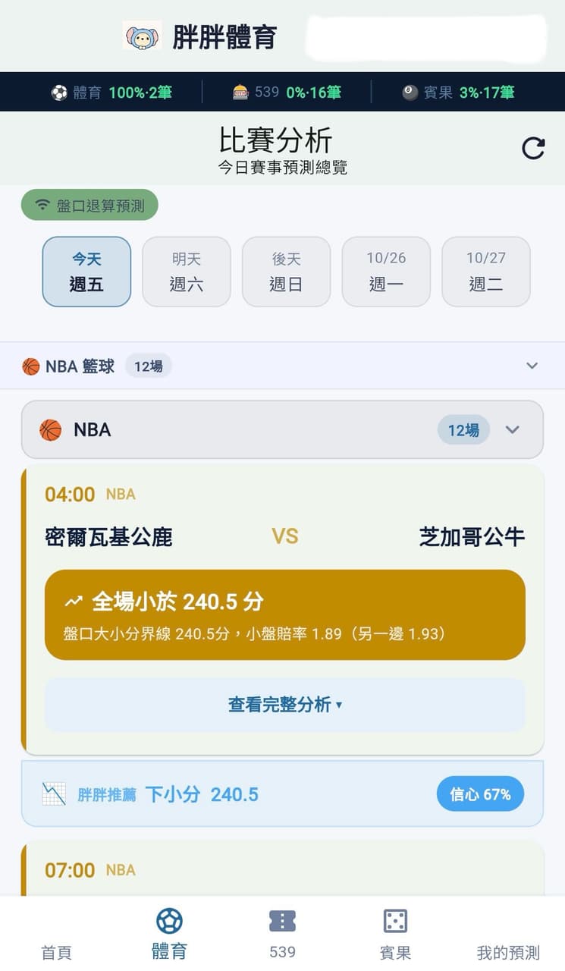Image resolution: width=565 pixels, height=971 pixels.
Task: Toggle the 盤口退算預測 pill
Action: [89, 206]
